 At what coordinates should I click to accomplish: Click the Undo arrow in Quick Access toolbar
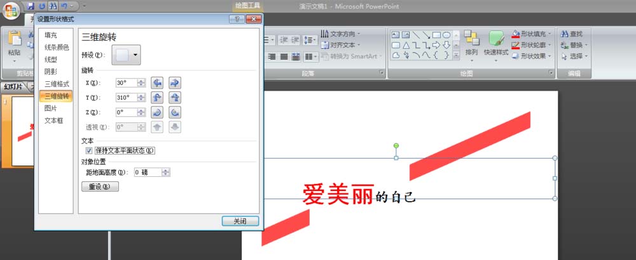point(64,6)
